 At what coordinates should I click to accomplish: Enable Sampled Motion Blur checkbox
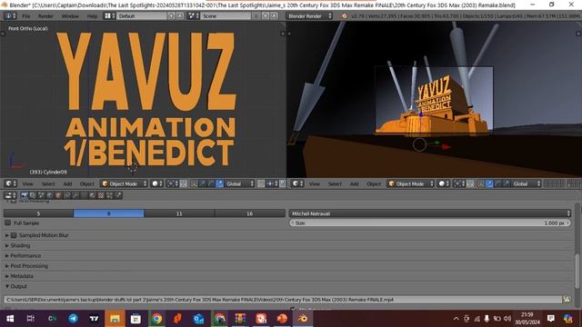[x=14, y=235]
